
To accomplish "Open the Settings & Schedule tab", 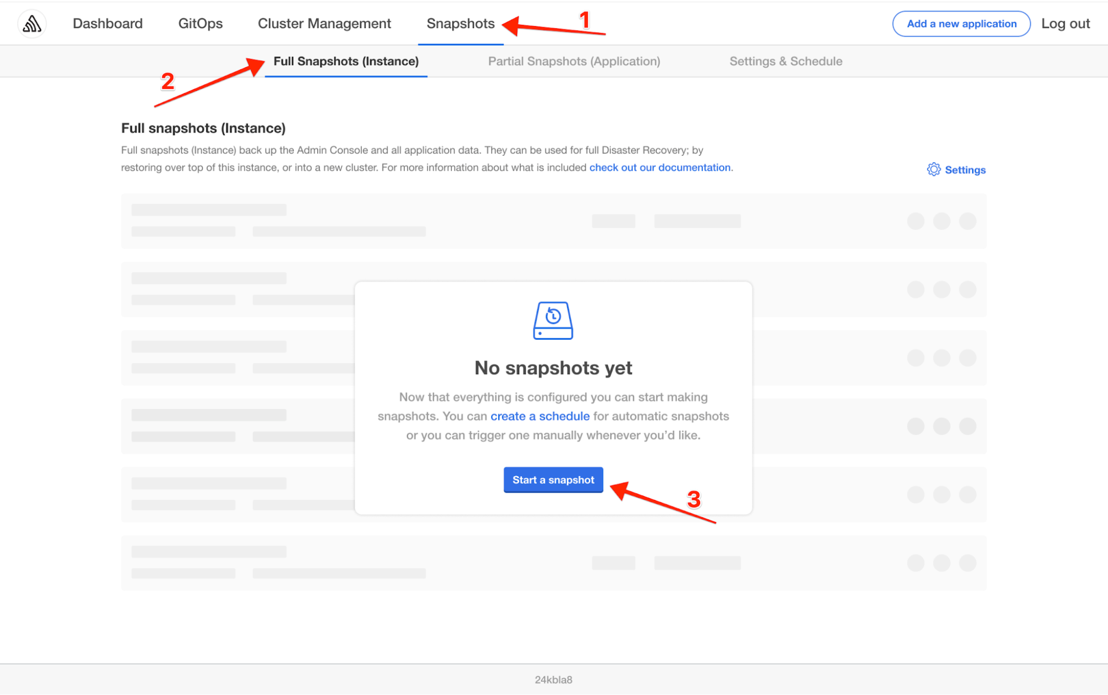I will click(x=785, y=61).
